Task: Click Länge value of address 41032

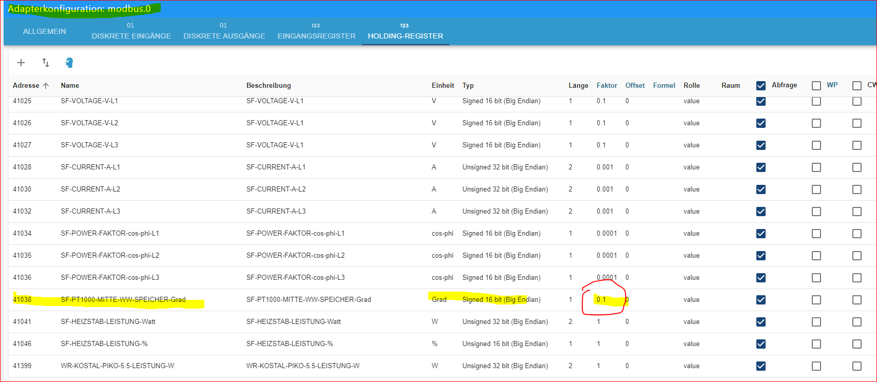Action: 570,211
